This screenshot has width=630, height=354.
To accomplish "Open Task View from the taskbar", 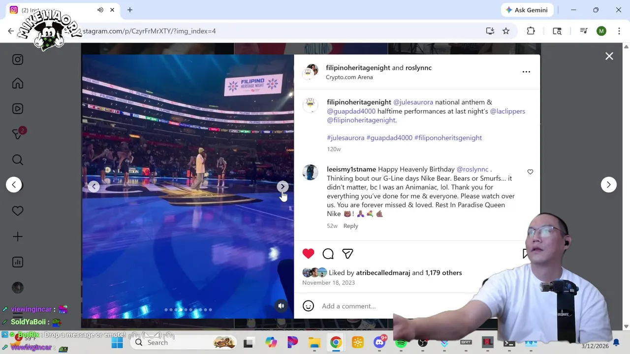I will (x=248, y=343).
